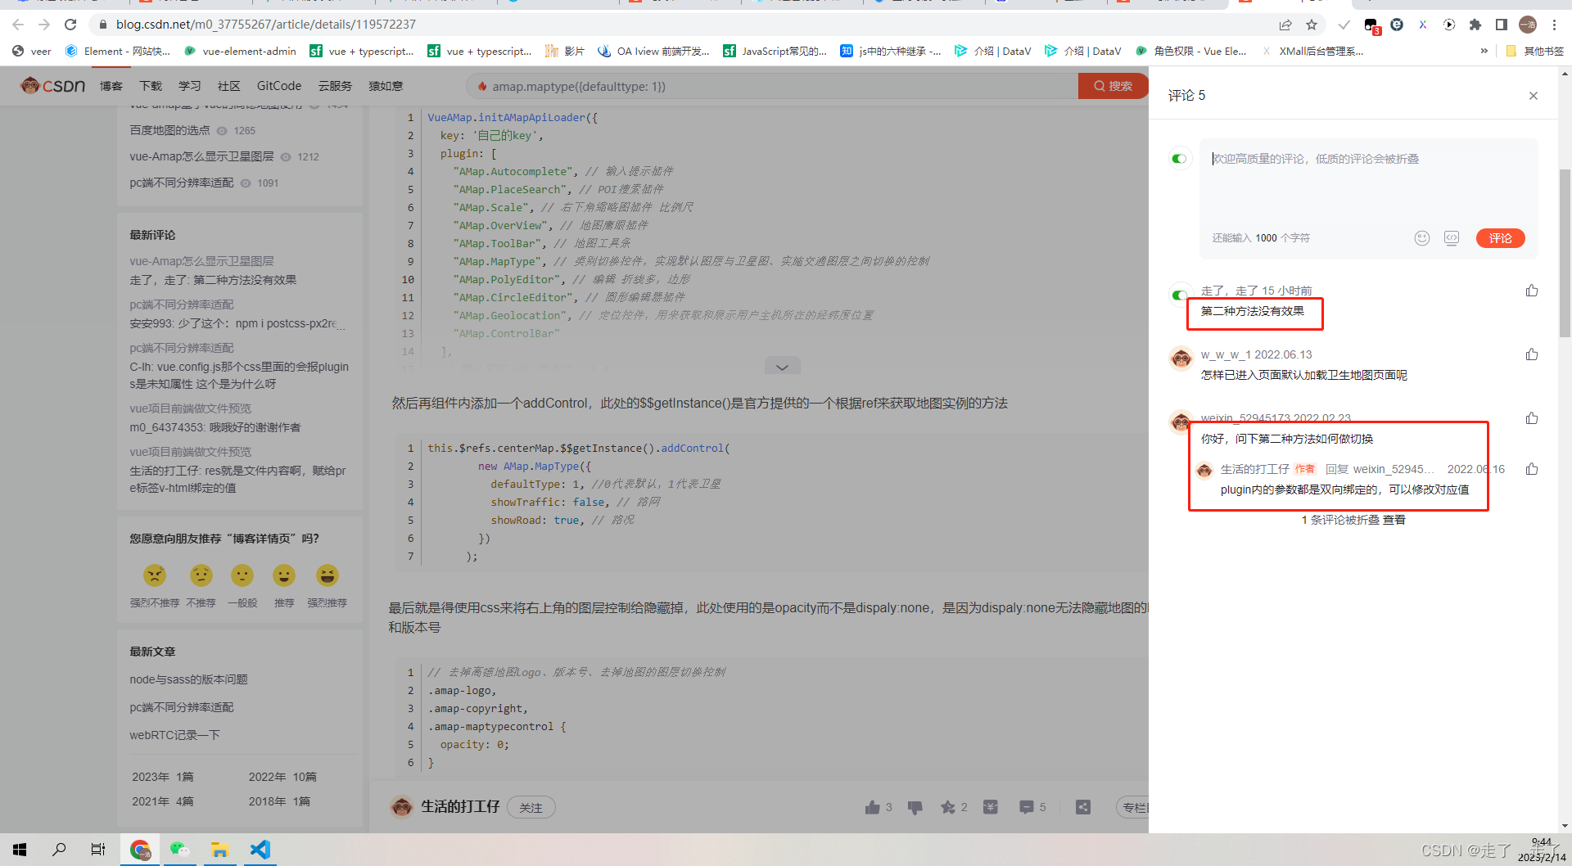Click the insert code snippet icon in comment editor
1572x866 pixels.
1452,237
